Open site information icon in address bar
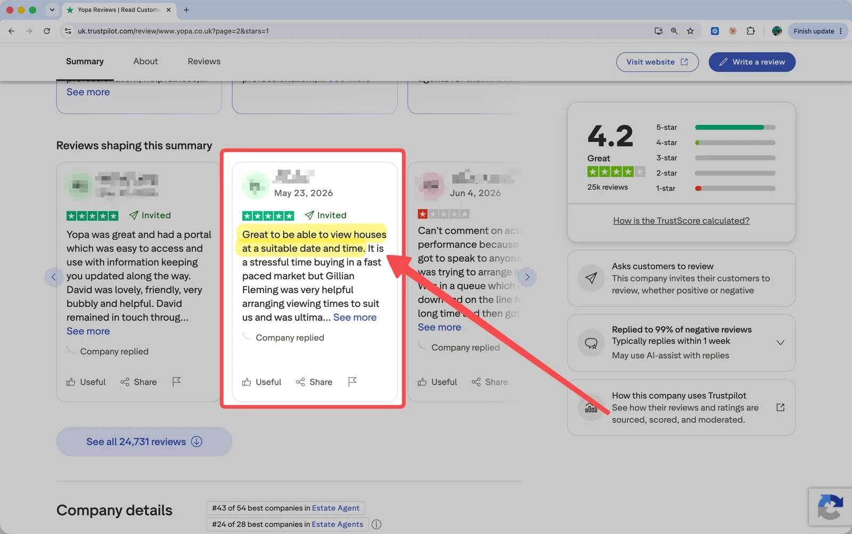This screenshot has width=852, height=534. tap(68, 31)
